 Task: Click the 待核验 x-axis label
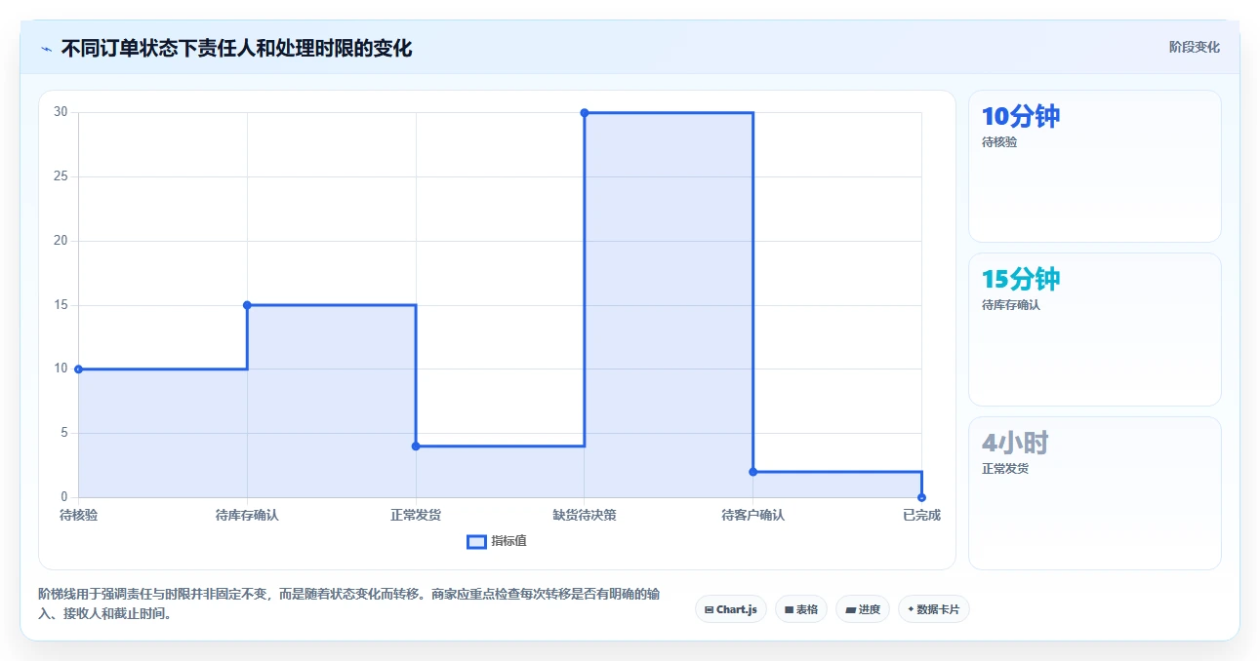[78, 515]
